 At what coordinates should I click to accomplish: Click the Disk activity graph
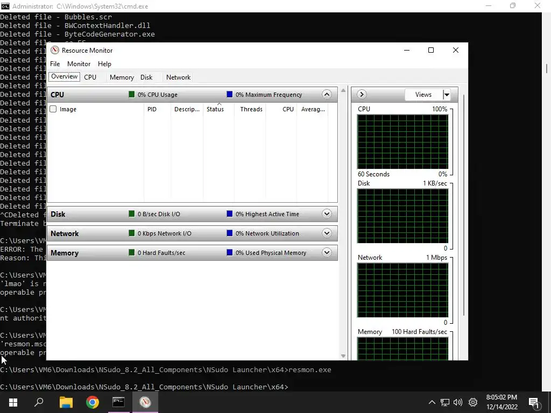402,216
